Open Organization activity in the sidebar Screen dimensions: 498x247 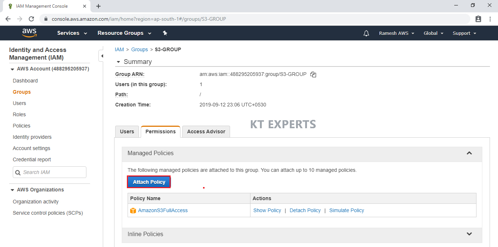pos(36,202)
